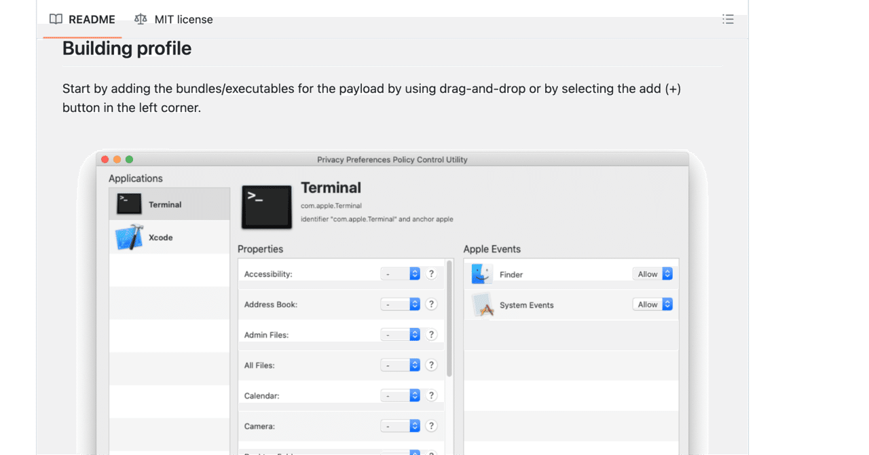
Task: Open the Admin Files permission dropdown
Action: [401, 335]
